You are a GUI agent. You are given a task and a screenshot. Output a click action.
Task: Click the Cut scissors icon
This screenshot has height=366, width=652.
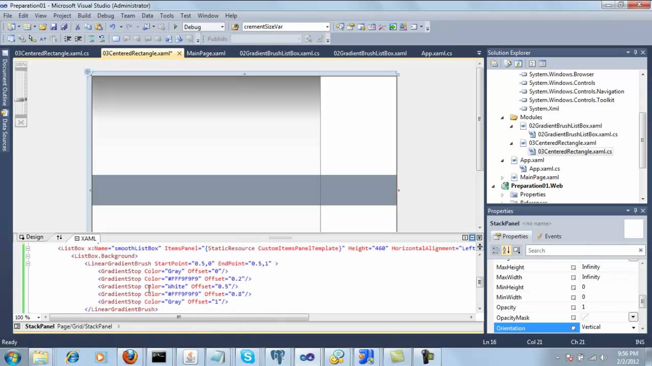pos(77,27)
